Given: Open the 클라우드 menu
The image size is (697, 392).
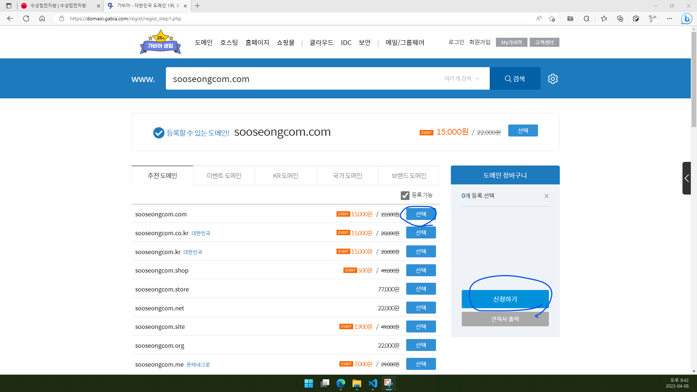Looking at the screenshot, I should [x=321, y=42].
